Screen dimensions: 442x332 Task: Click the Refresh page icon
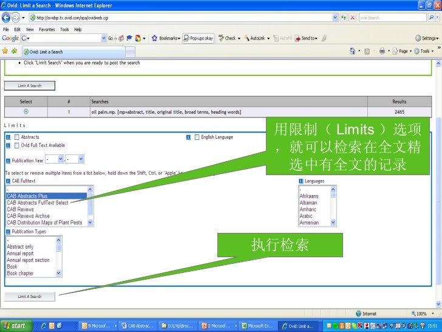(344, 18)
